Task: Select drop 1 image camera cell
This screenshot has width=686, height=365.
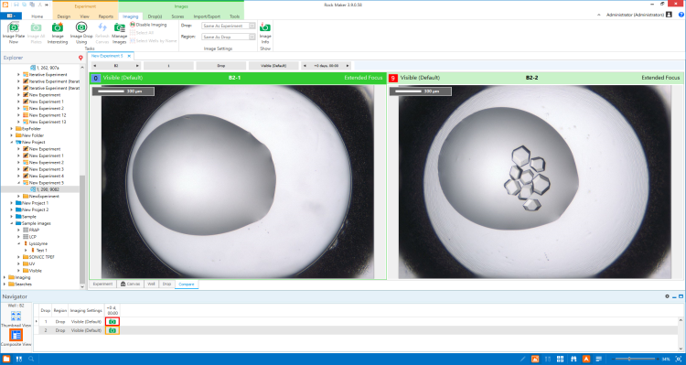Action: pyautogui.click(x=113, y=322)
